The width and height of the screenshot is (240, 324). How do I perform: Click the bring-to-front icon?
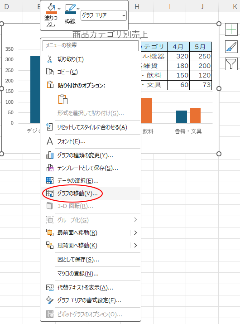click(49, 232)
